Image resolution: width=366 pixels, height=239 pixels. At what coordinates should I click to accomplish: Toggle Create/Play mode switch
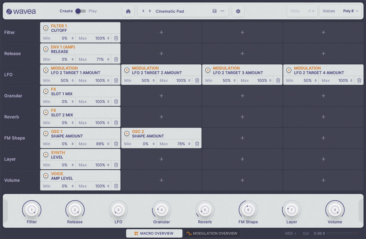pos(81,11)
